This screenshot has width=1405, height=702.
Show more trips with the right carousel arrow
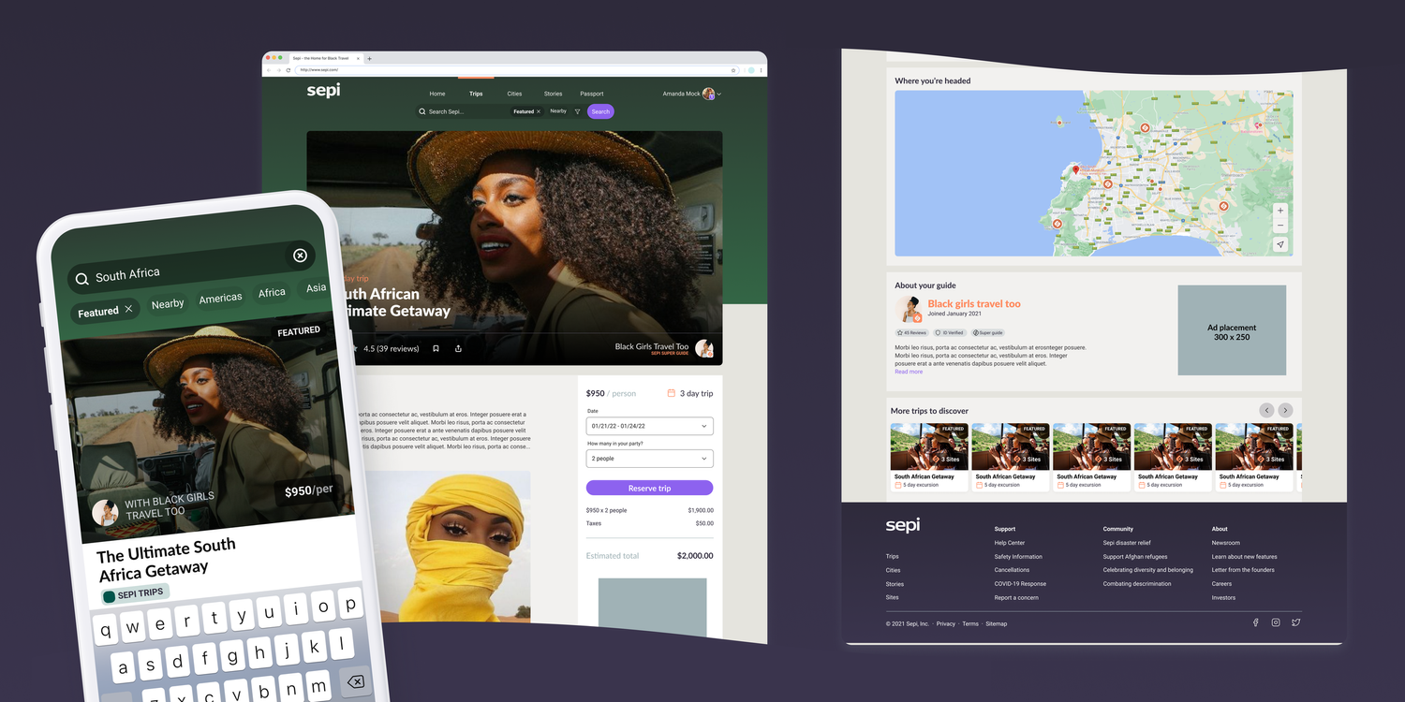click(x=1286, y=410)
